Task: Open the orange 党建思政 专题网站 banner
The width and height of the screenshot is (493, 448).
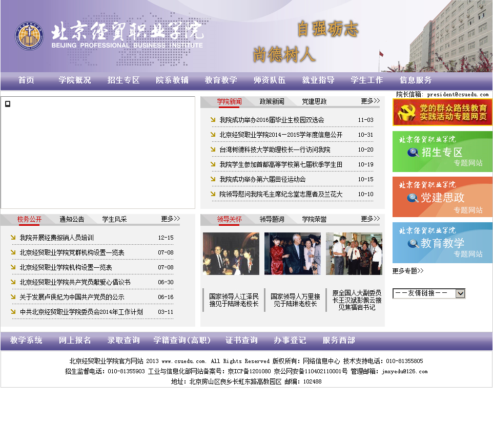Action: point(442,197)
